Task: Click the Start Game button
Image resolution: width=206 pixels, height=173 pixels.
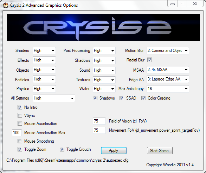Action: point(160,150)
